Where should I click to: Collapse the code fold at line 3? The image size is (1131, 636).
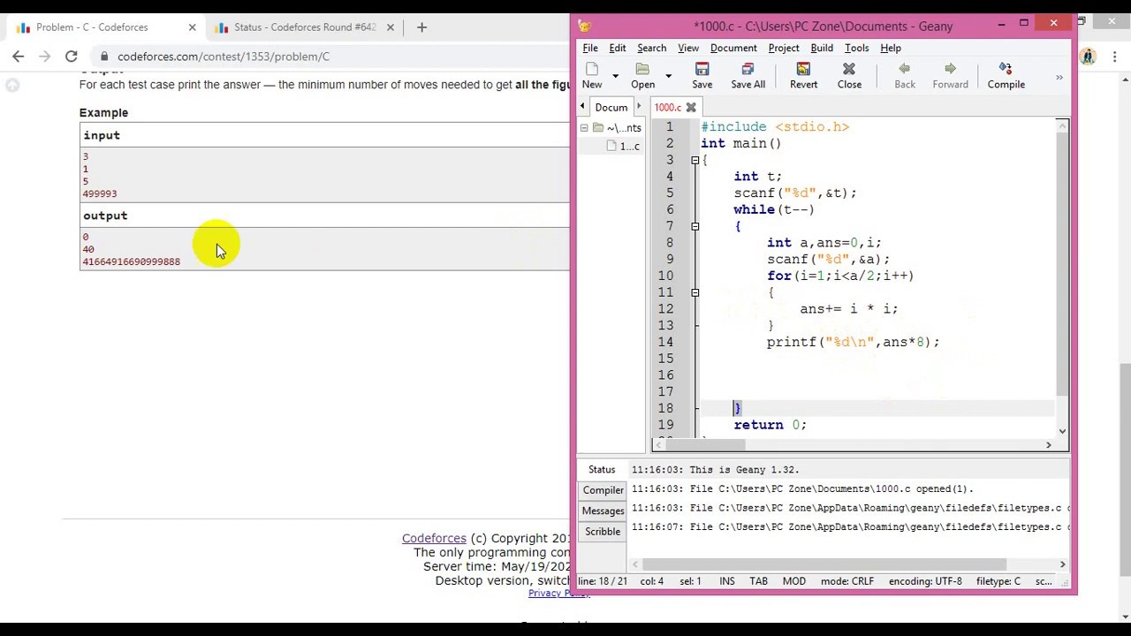pyautogui.click(x=695, y=160)
